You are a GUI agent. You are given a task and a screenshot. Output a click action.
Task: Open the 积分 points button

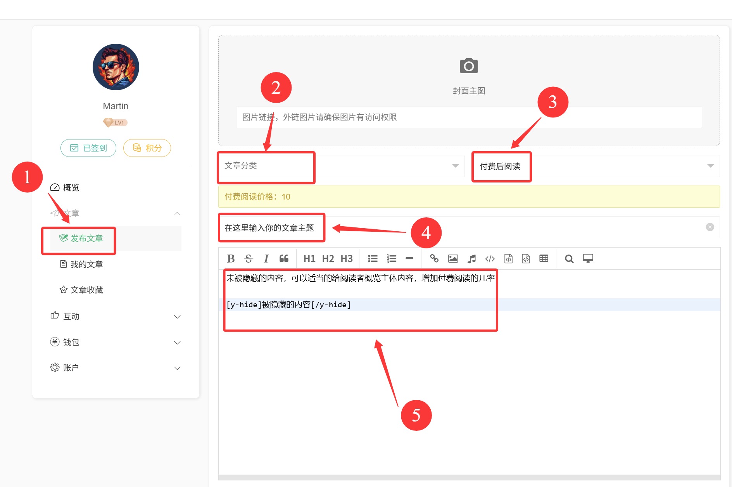(x=147, y=148)
